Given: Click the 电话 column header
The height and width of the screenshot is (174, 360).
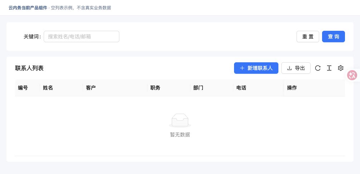Looking at the screenshot, I should [258, 88].
